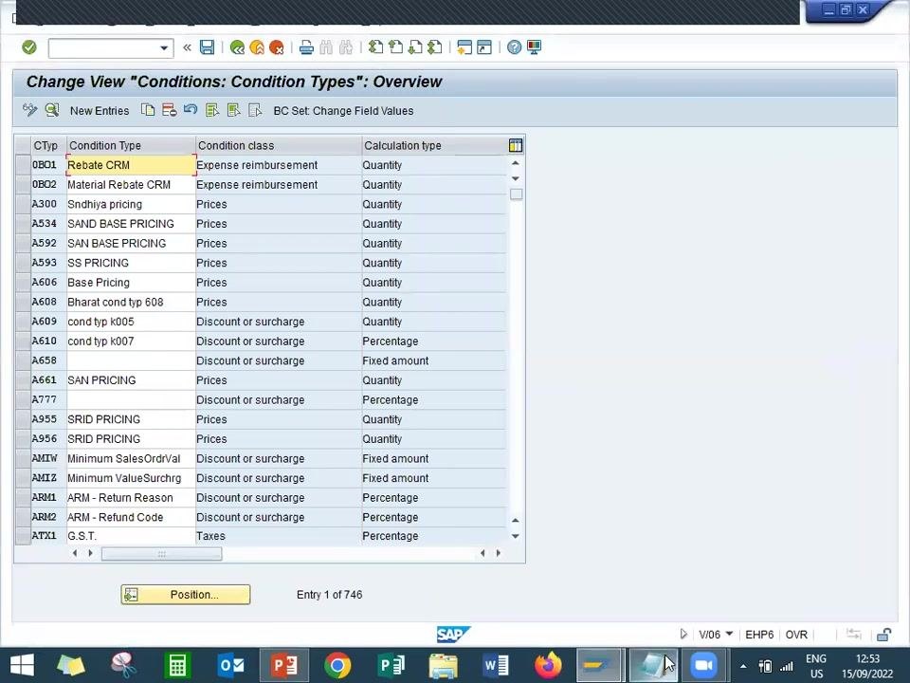Open table settings icon at column header corner
Screen dimensions: 910x683
click(515, 145)
